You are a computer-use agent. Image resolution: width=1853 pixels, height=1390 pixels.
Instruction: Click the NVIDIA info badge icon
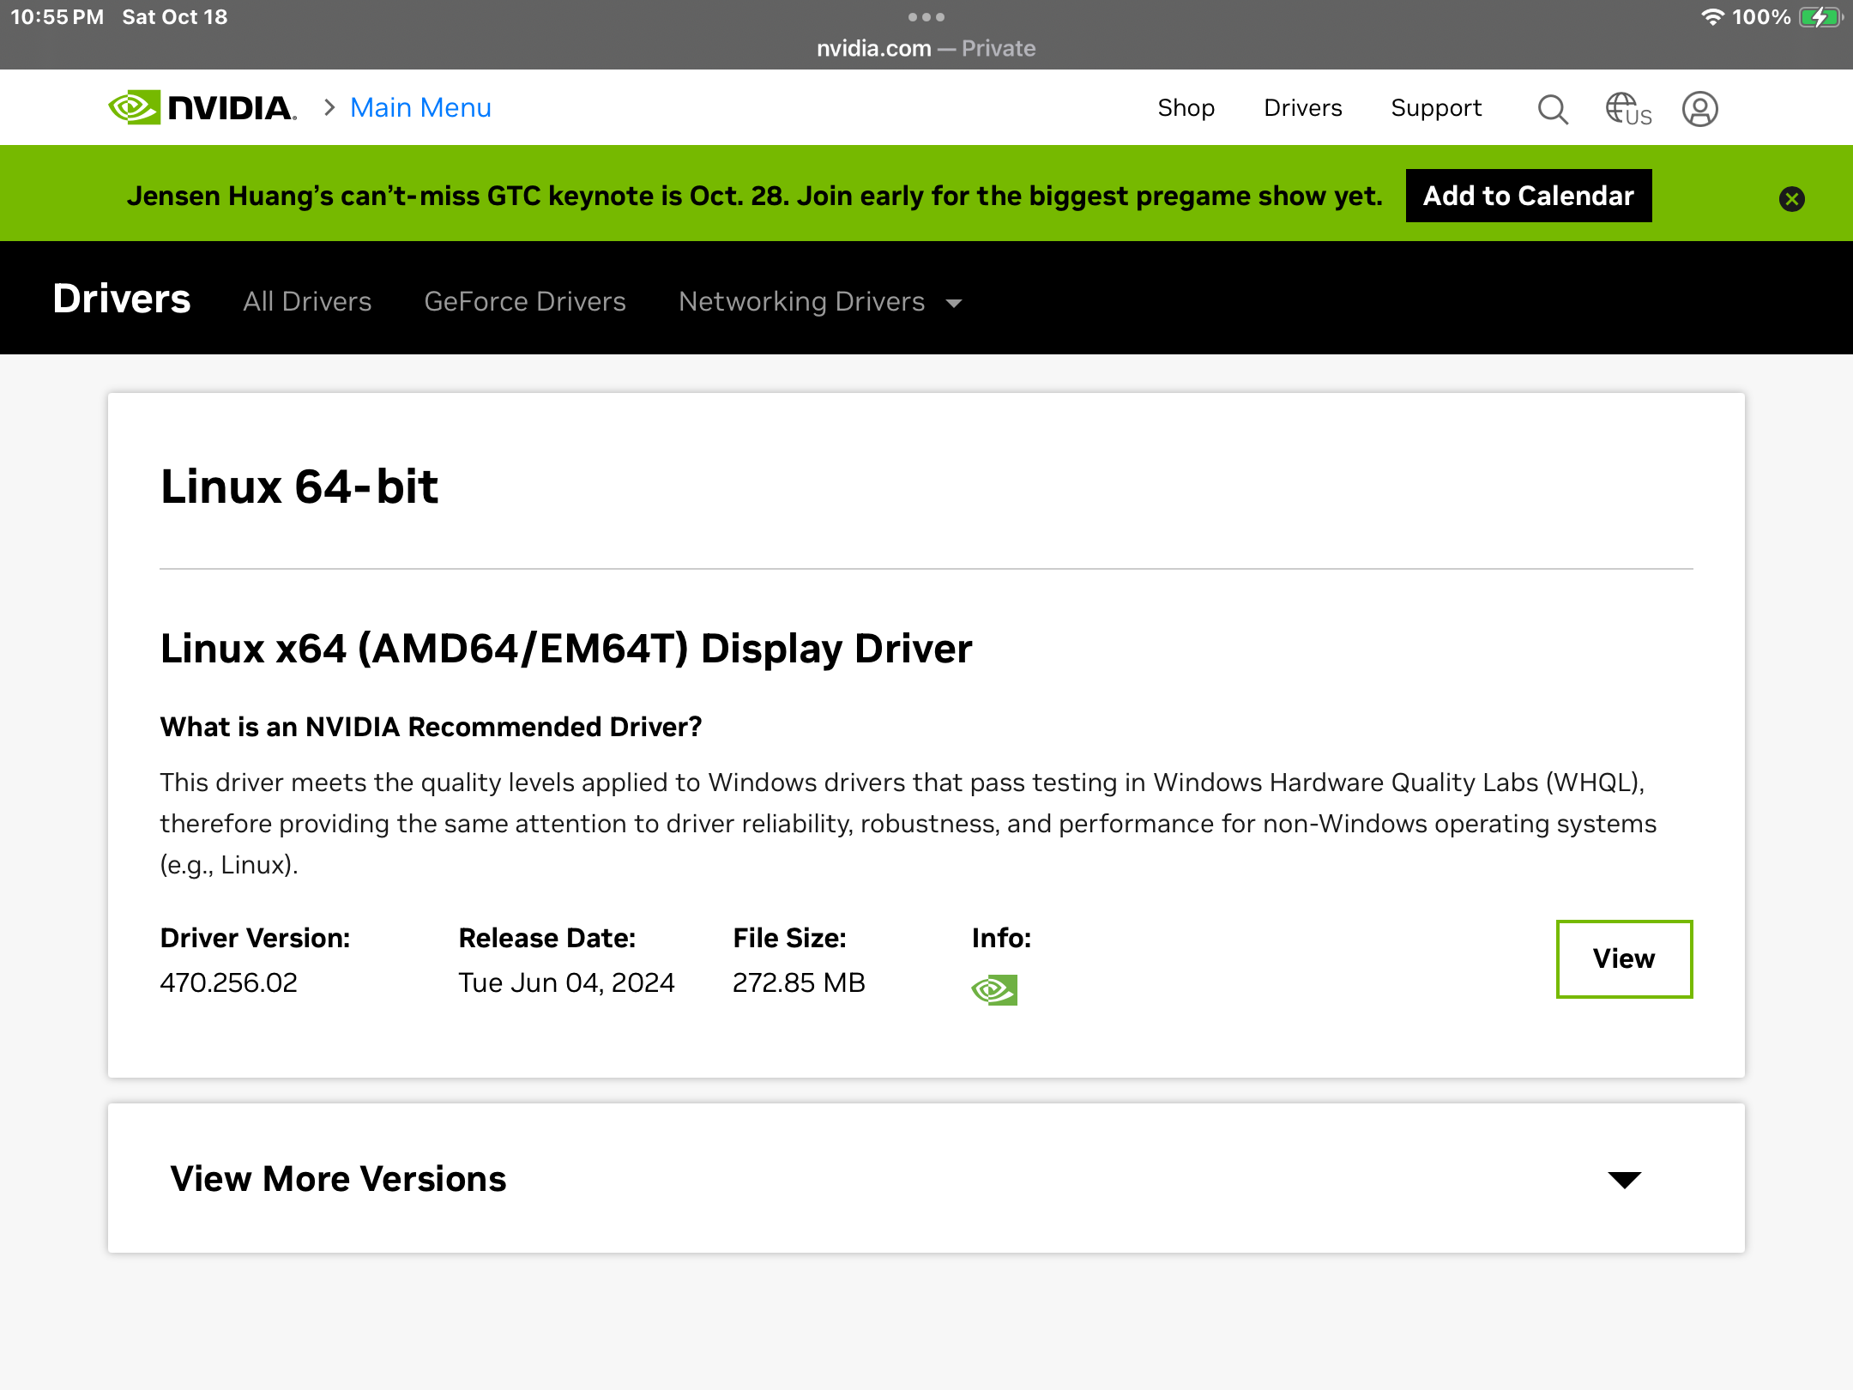click(994, 990)
